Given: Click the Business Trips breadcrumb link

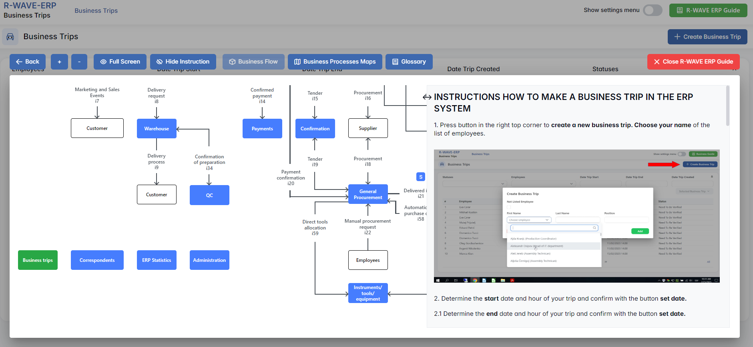Looking at the screenshot, I should point(96,11).
